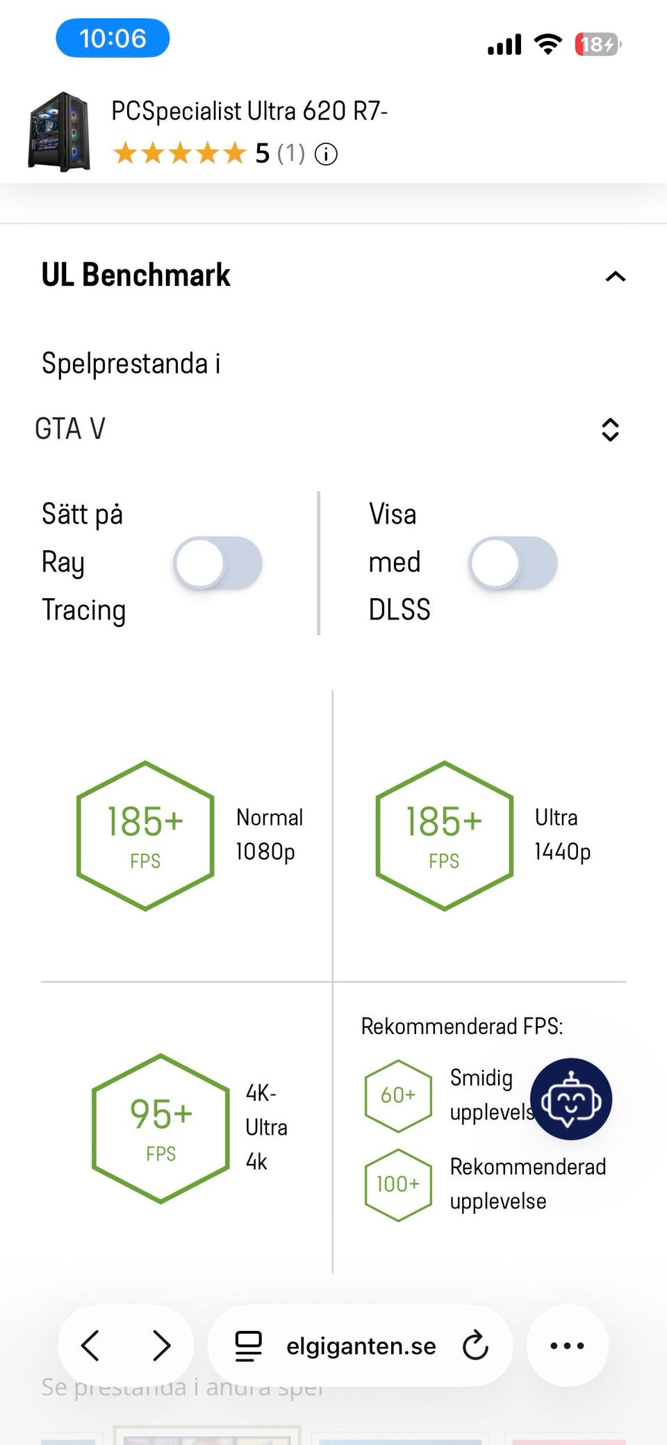Viewport: 667px width, 1445px height.
Task: Select the 185+ FPS Normal 1080p hexagon
Action: coord(145,835)
